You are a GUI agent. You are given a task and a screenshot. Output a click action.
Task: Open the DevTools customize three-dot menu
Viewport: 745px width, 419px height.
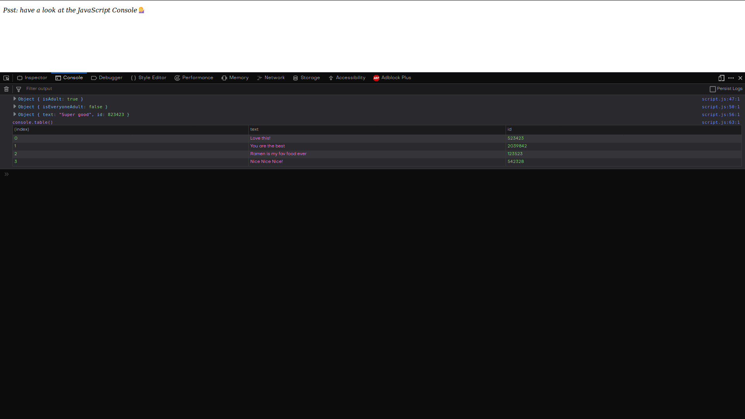[731, 78]
